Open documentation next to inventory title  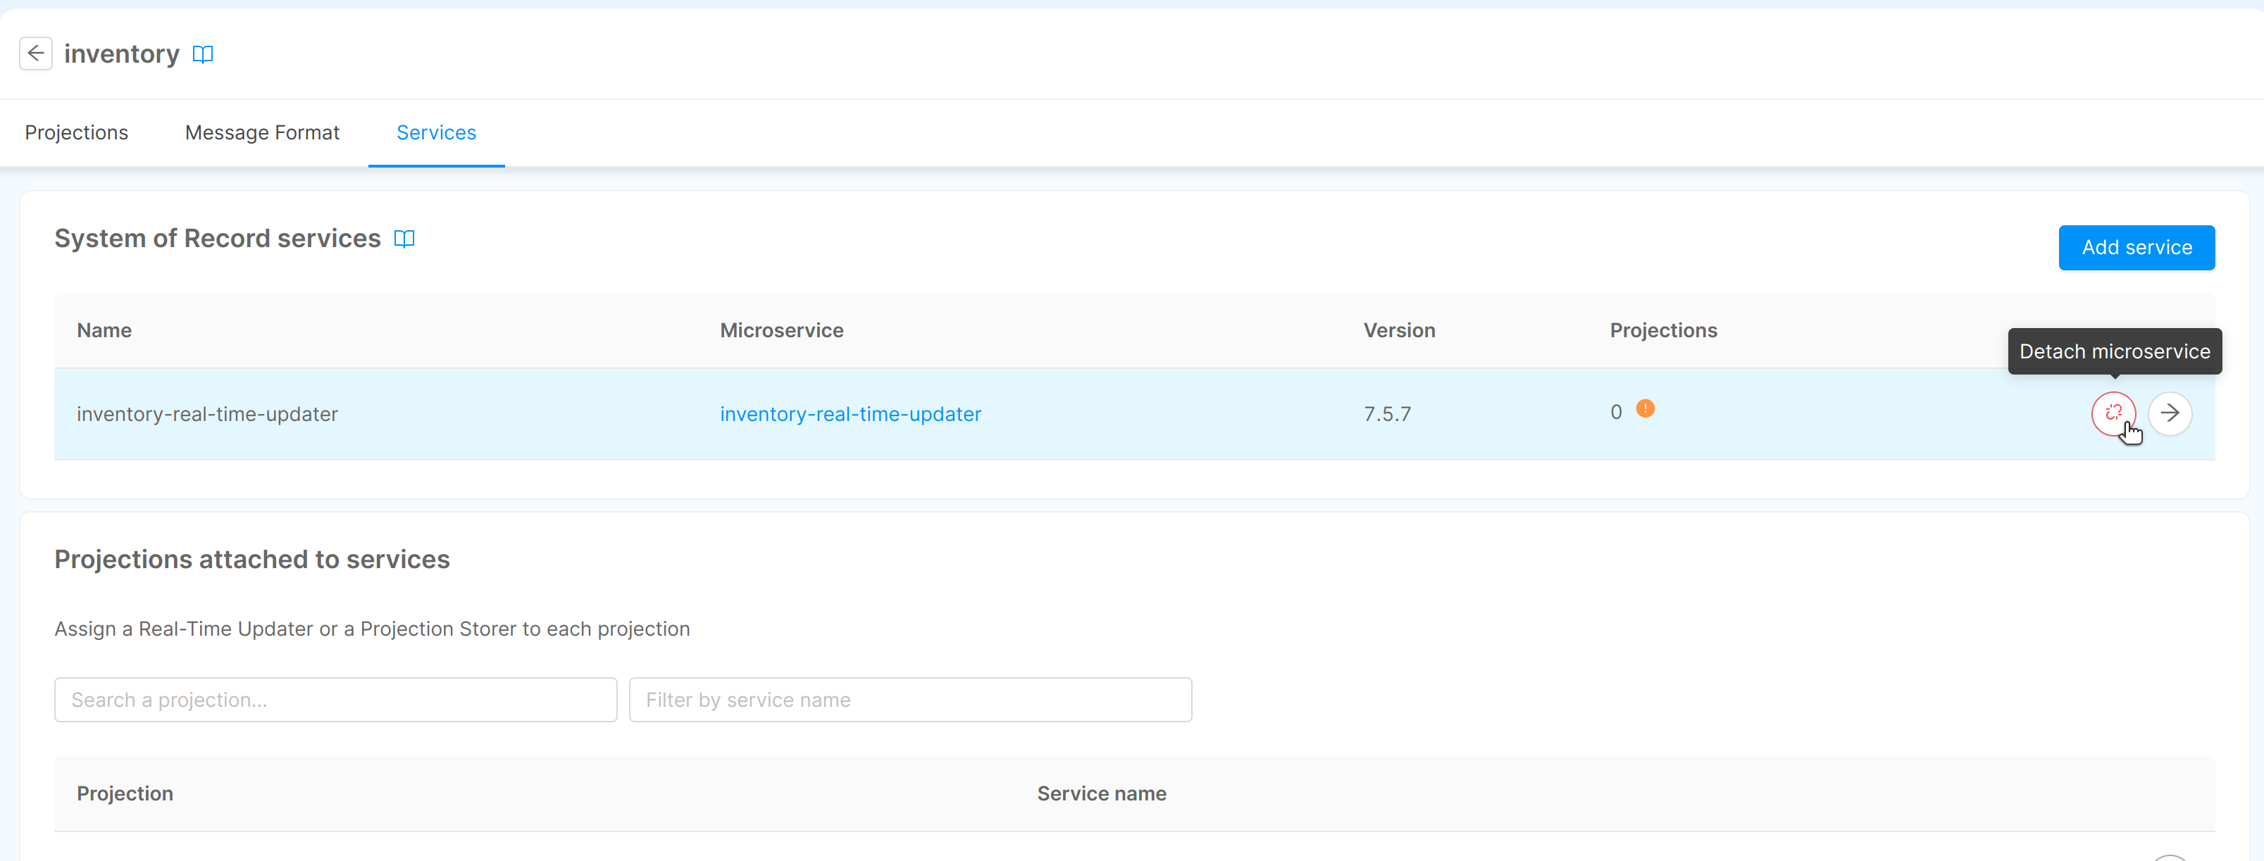click(x=203, y=54)
